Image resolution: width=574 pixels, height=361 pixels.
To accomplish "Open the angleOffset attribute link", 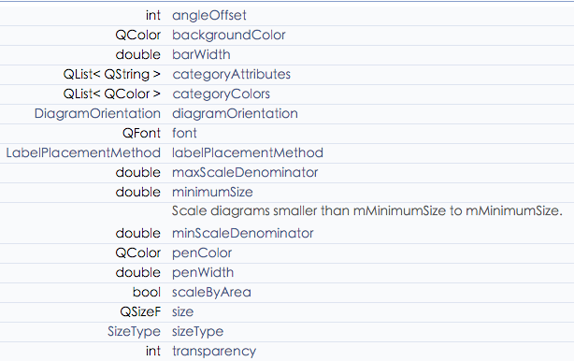I will 209,15.
